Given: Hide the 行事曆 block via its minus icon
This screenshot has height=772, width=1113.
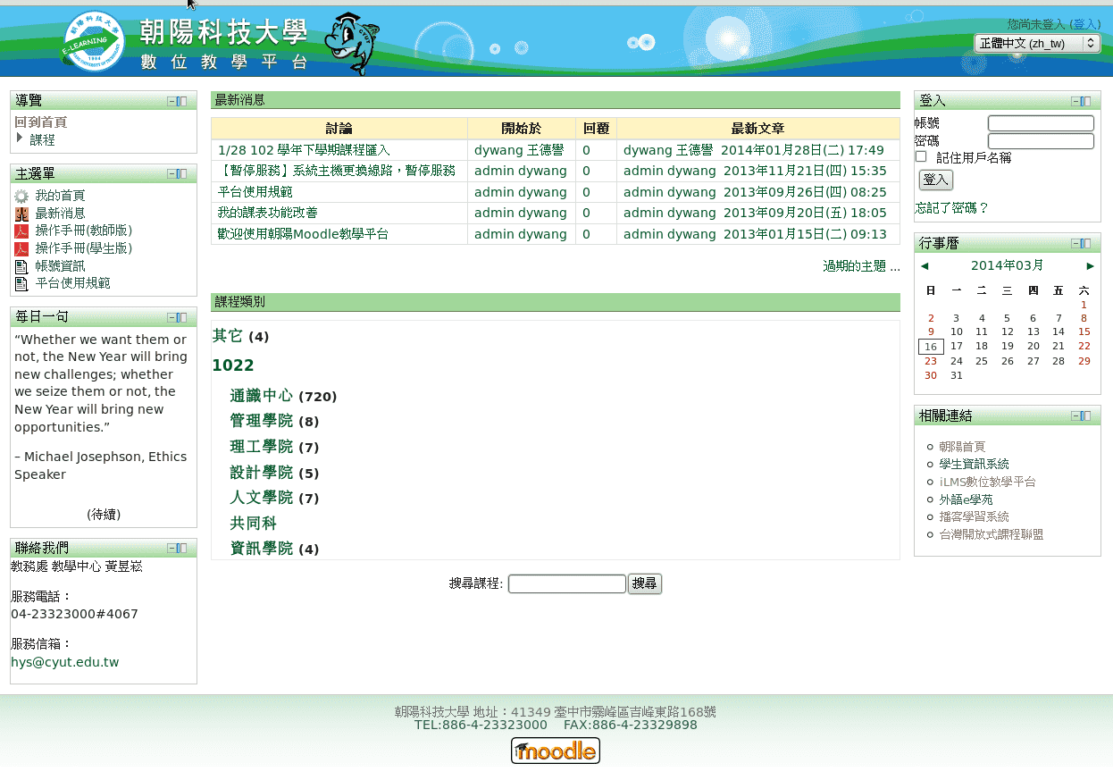Looking at the screenshot, I should point(1075,243).
